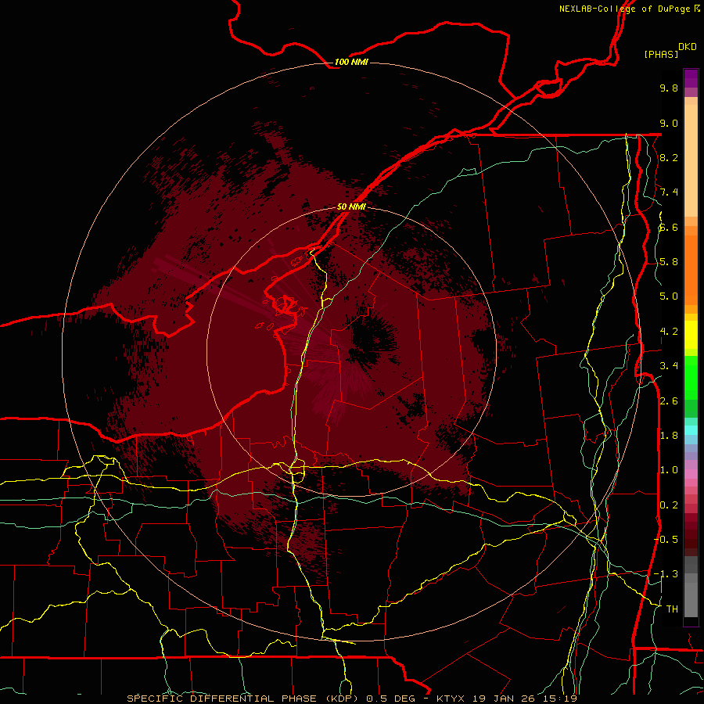The height and width of the screenshot is (704, 704).
Task: Click the 5.8 value on the color scale
Action: click(x=669, y=262)
